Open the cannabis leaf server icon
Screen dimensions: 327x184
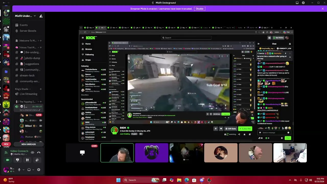(x=6, y=104)
